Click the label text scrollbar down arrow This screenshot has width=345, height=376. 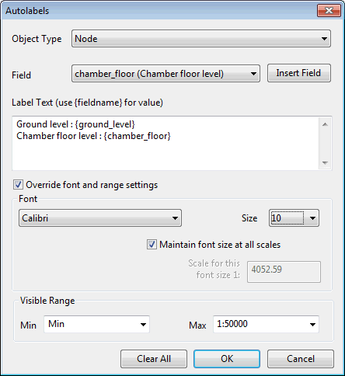coord(325,163)
